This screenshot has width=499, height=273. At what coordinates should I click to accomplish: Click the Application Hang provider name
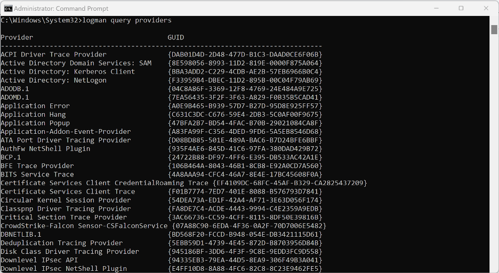[33, 114]
